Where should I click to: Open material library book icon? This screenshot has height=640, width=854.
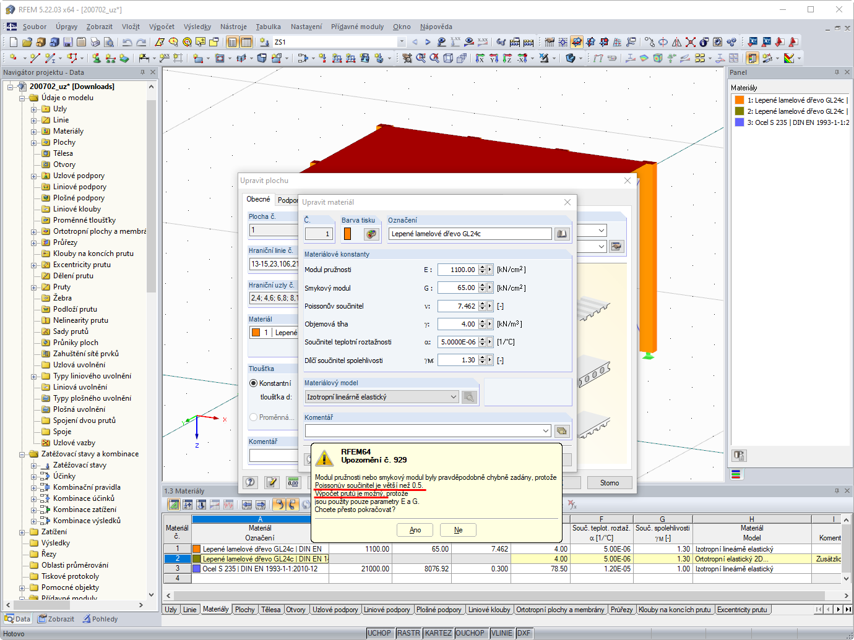pos(562,234)
